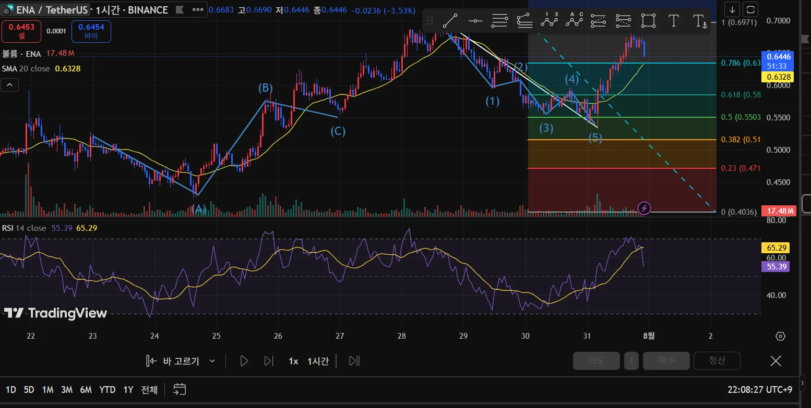Select the trend line drawing tool

(450, 21)
